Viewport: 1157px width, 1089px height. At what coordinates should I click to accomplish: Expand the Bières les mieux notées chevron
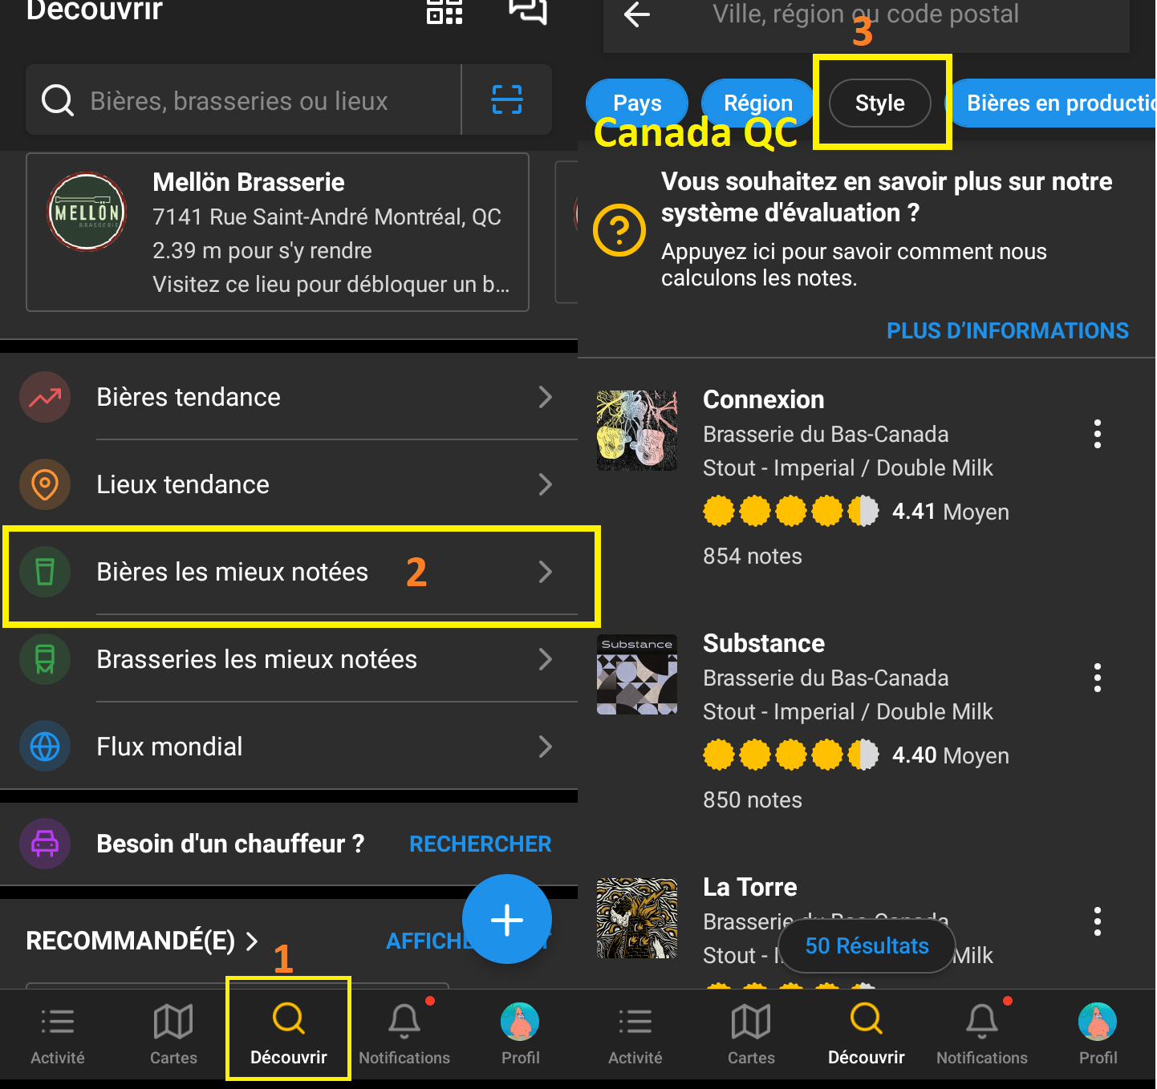[x=546, y=572]
